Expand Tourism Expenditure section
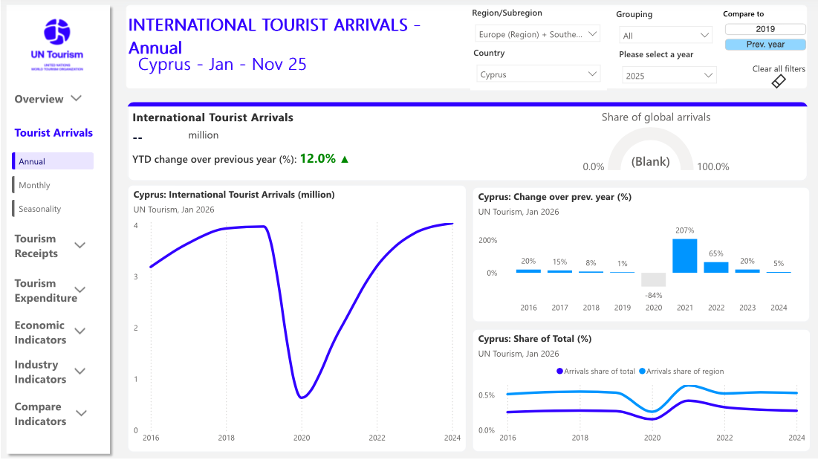This screenshot has height=460, width=818. coord(80,291)
